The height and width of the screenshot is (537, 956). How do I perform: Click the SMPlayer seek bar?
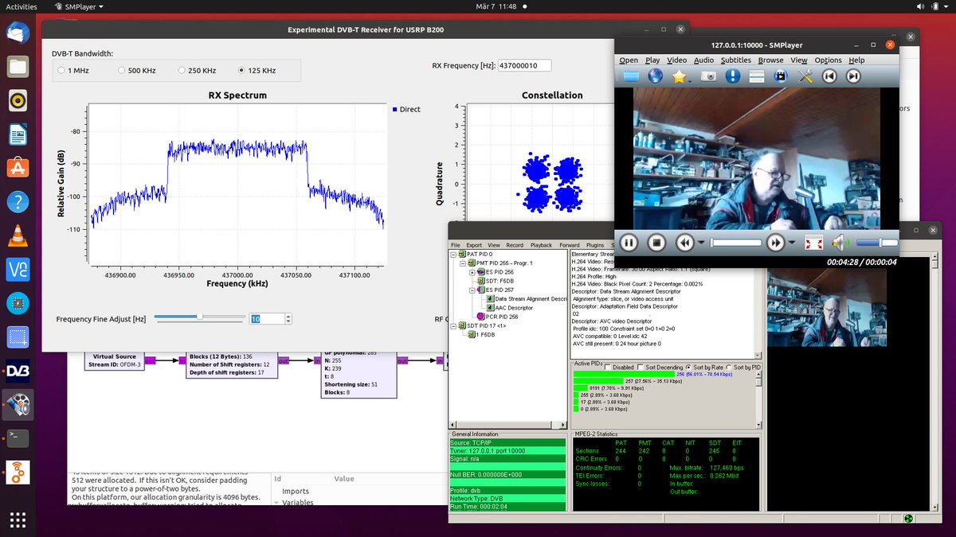click(x=737, y=243)
